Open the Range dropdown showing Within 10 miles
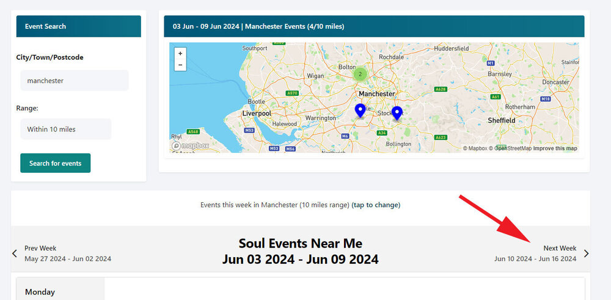Image resolution: width=611 pixels, height=300 pixels. (x=65, y=129)
